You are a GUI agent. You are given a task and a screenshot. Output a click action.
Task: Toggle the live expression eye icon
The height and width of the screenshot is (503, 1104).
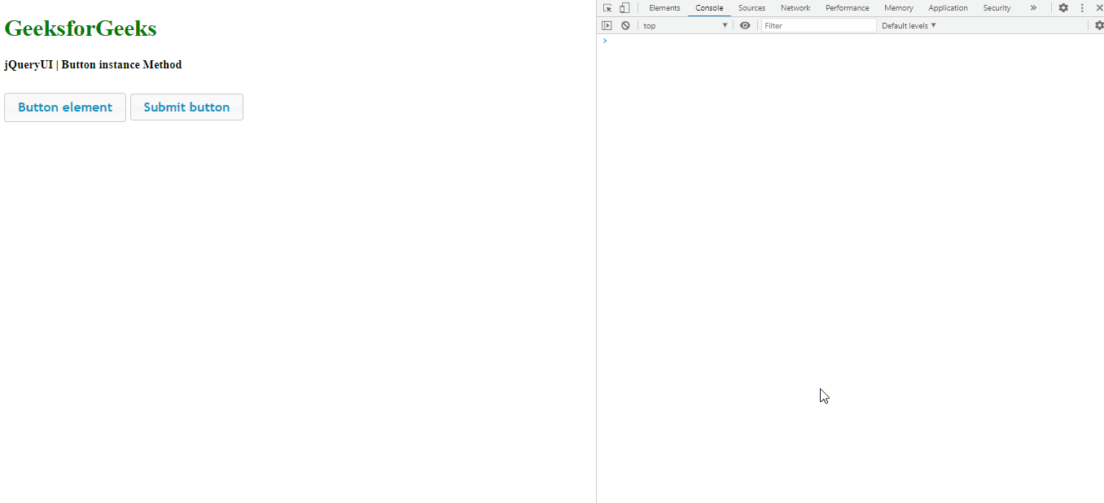click(745, 25)
